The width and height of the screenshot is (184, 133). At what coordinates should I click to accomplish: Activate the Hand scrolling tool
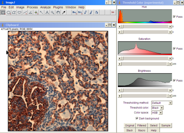pyautogui.click(x=58, y=13)
